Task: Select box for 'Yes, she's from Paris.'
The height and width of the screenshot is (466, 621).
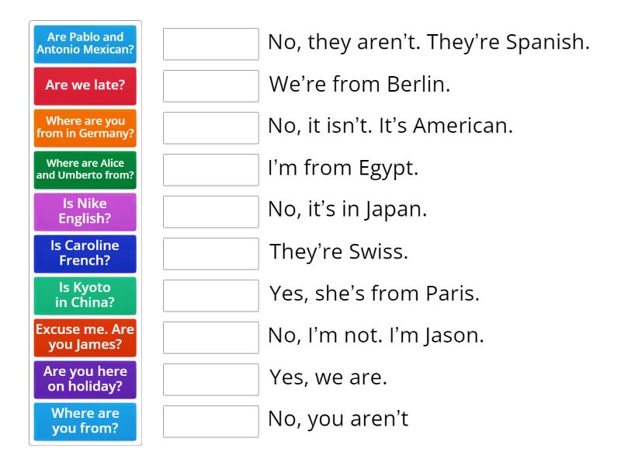Action: [x=211, y=296]
